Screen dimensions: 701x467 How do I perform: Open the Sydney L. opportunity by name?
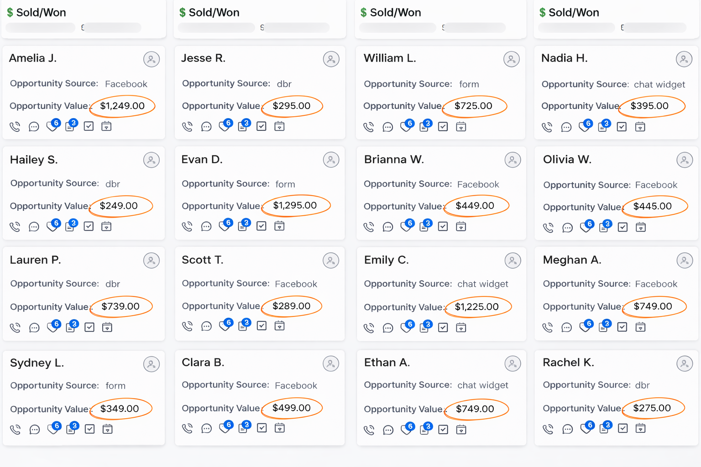pos(37,363)
